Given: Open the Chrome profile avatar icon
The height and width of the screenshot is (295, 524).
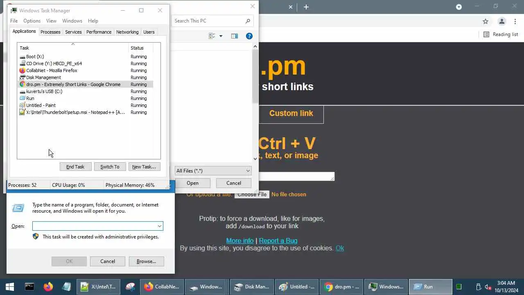Looking at the screenshot, I should pyautogui.click(x=501, y=21).
